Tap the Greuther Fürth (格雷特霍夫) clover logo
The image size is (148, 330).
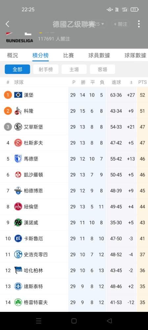coord(18,302)
